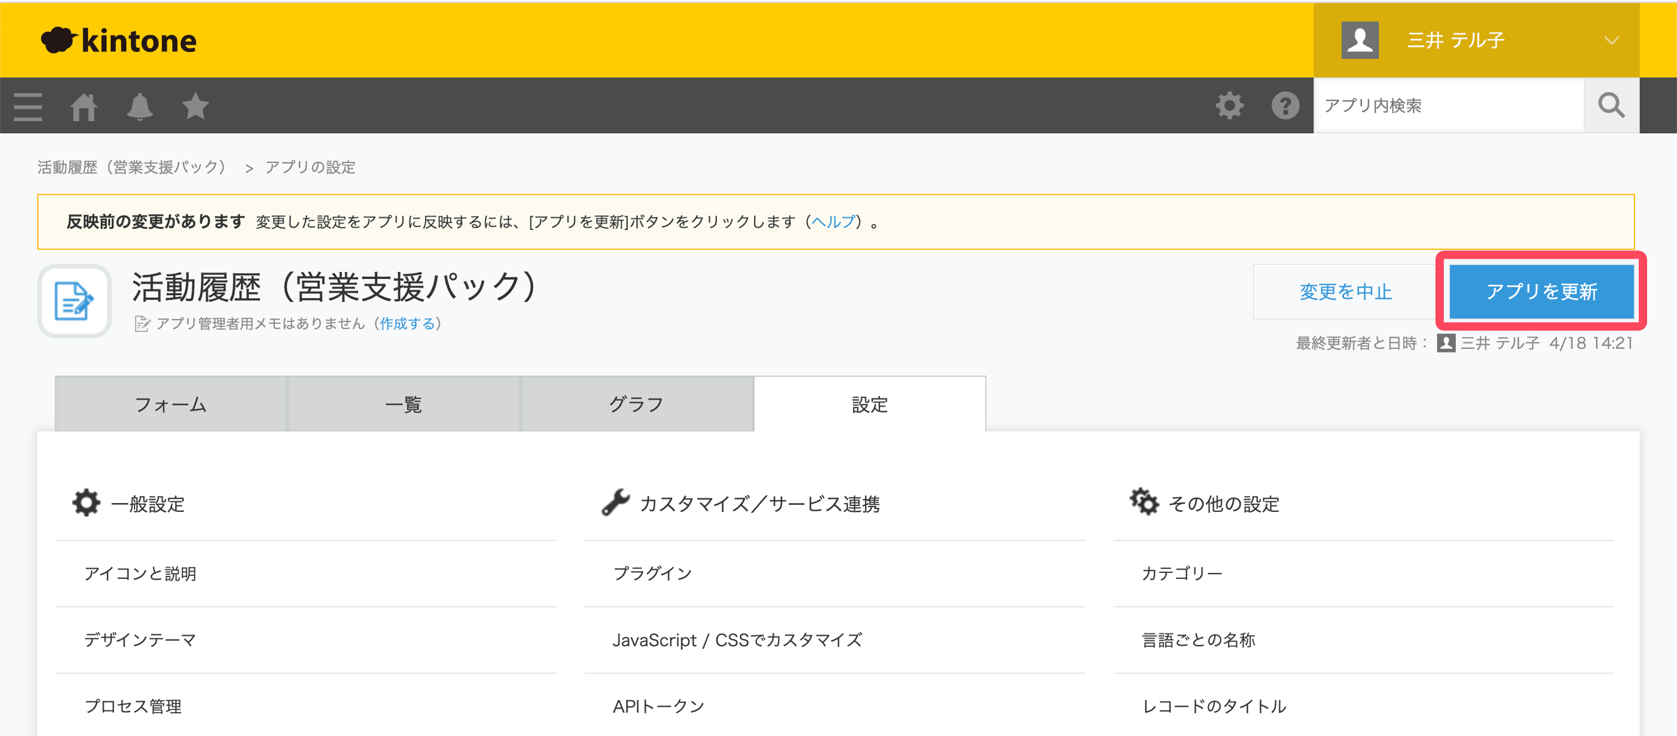Image resolution: width=1677 pixels, height=736 pixels.
Task: Click 一般設定 gear icon
Action: (x=86, y=503)
